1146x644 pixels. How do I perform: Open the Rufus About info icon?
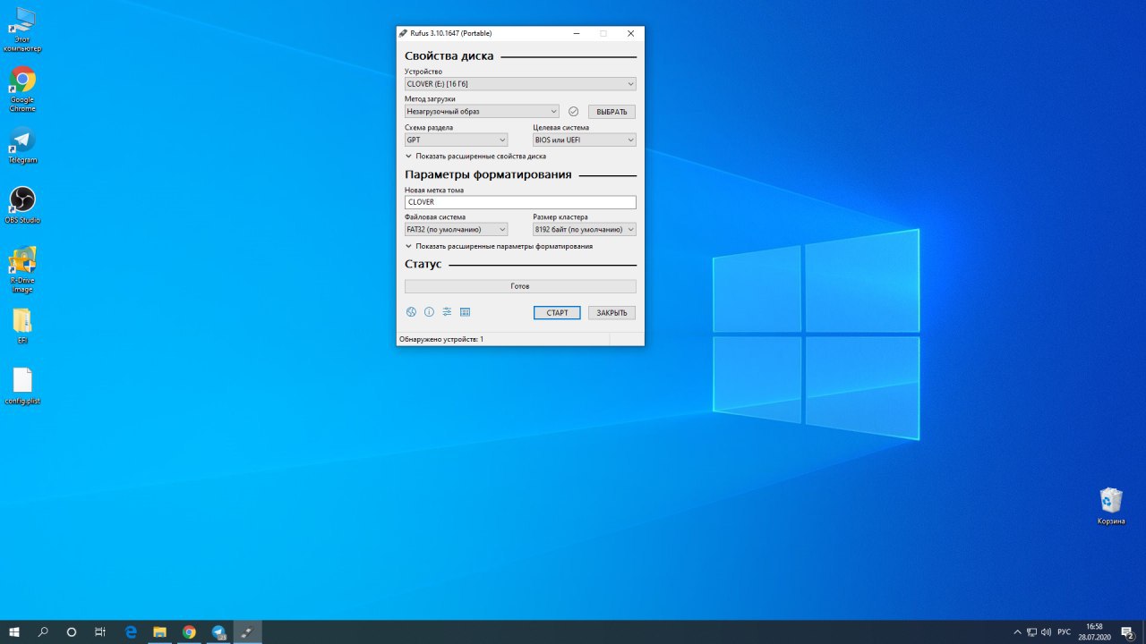[x=429, y=312]
